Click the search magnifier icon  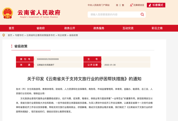[x=142, y=14]
